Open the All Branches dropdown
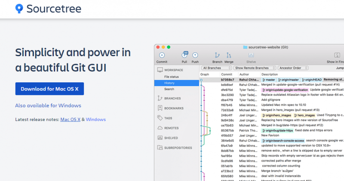Viewport: 344px width, 181px height. coord(216,68)
